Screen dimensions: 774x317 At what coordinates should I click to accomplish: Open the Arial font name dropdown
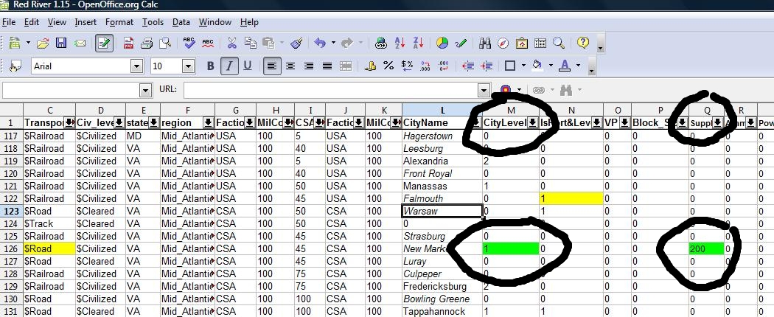point(136,66)
